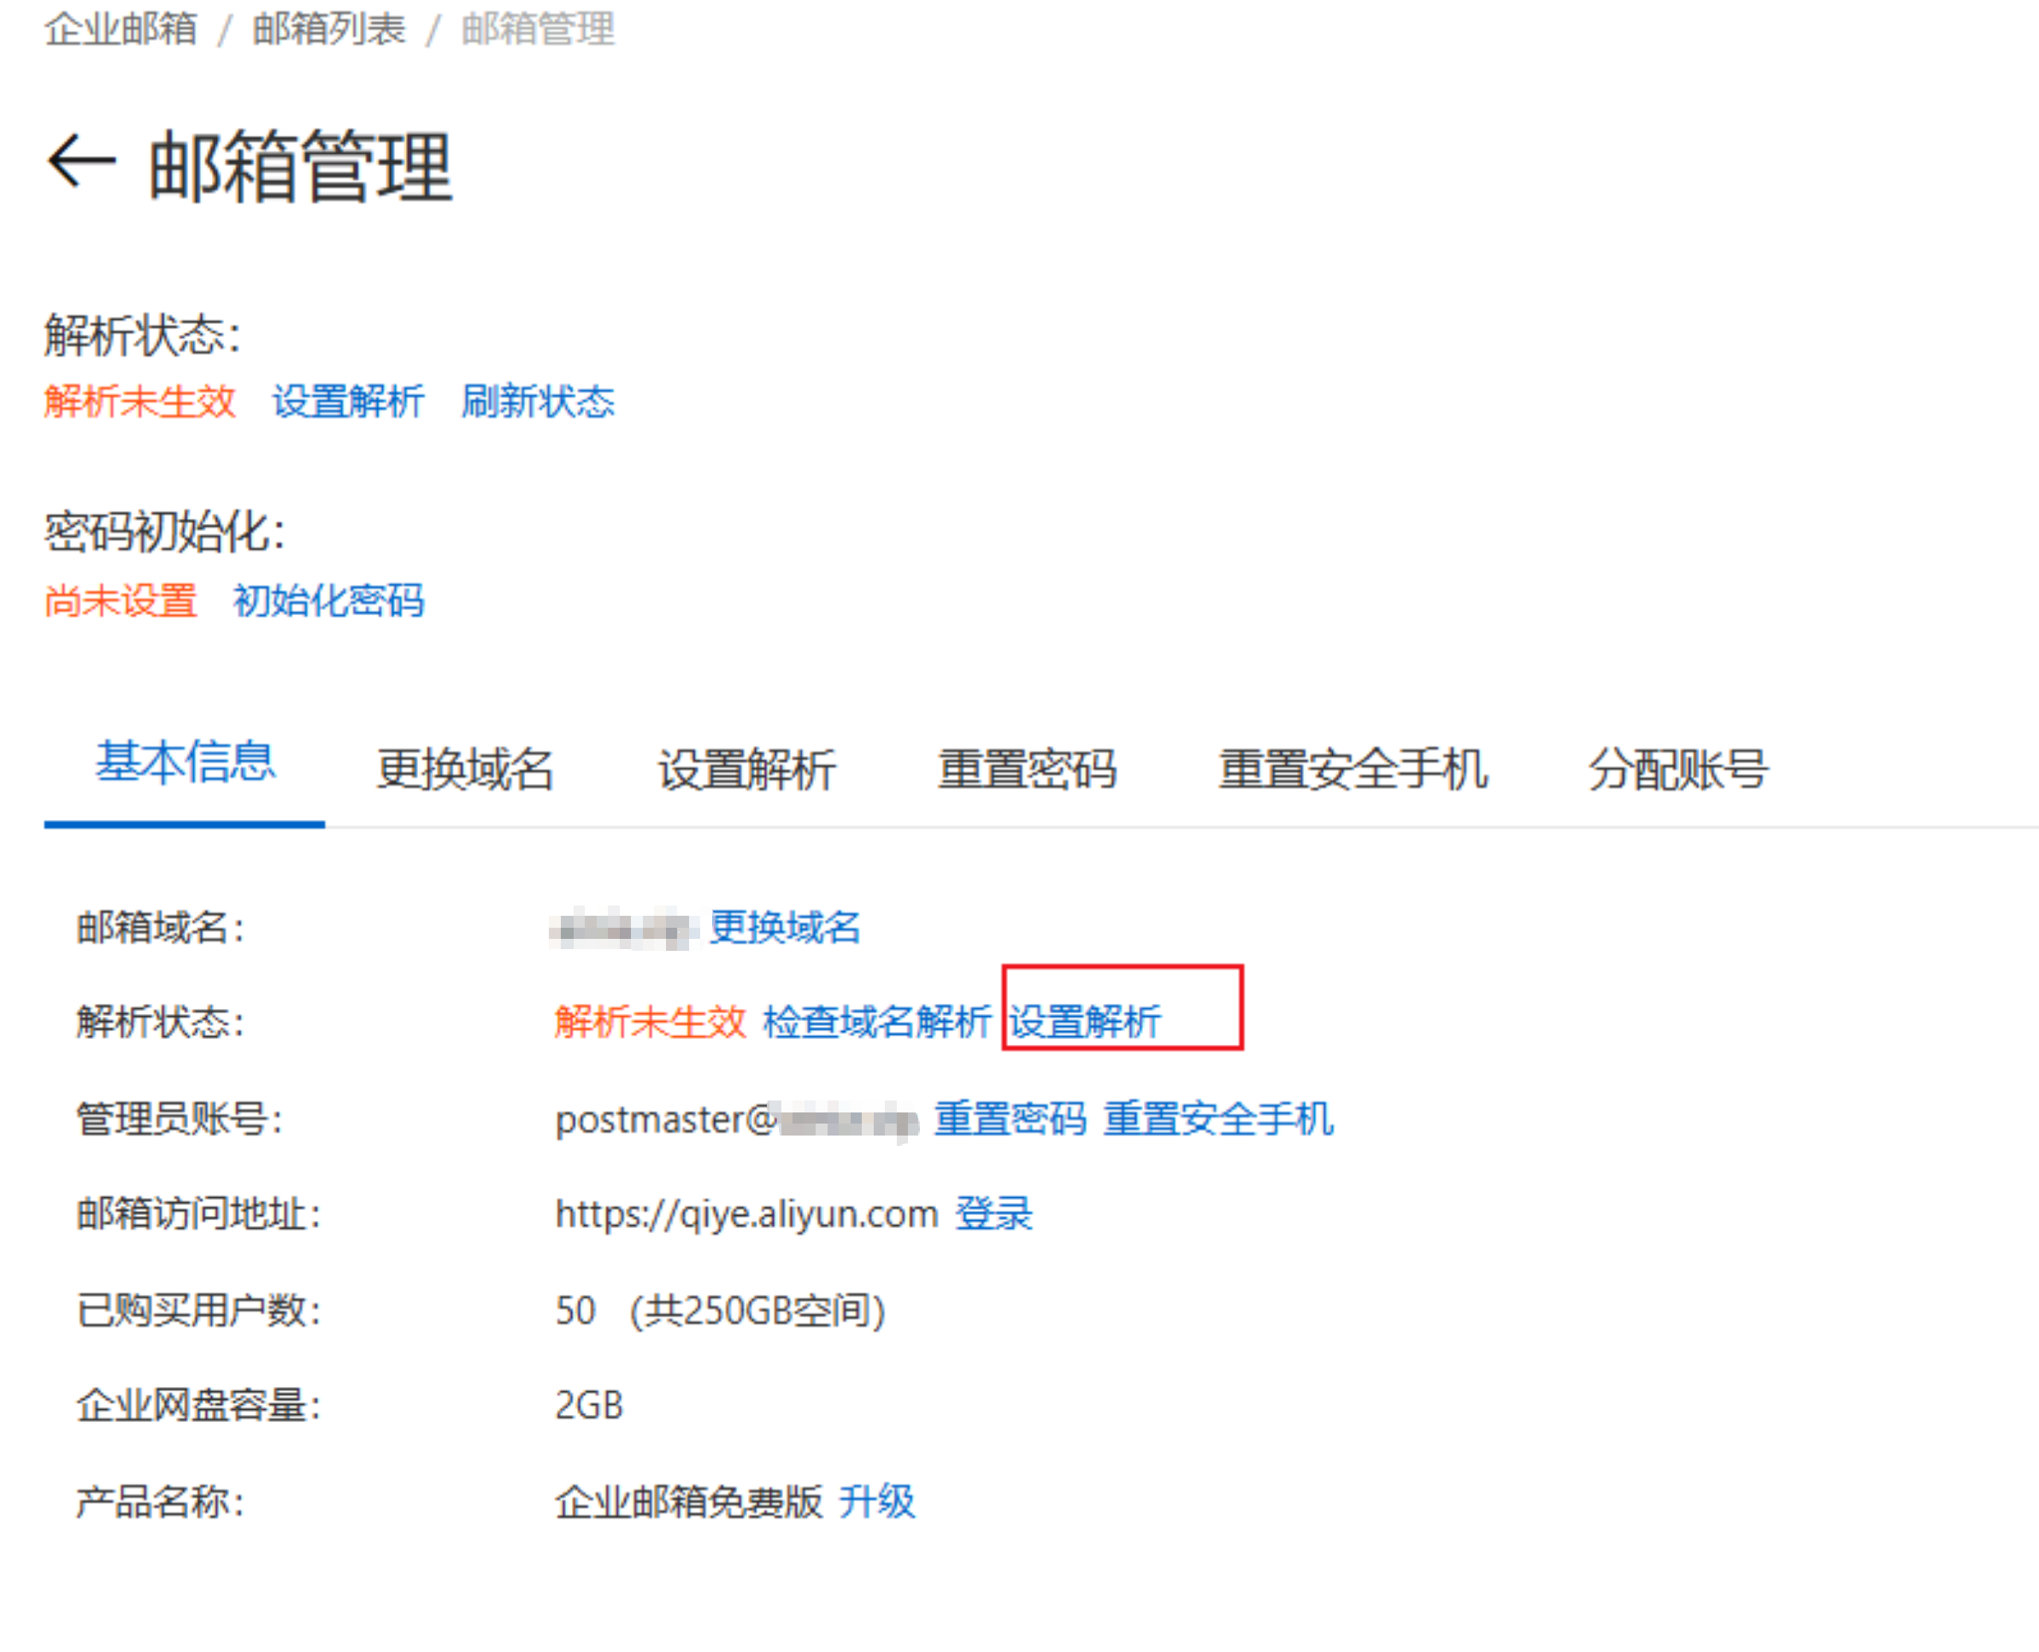Click the orange 解析未生效 text under the top 解析状态 heading
Viewport: 2039px width, 1652px height.
(x=138, y=402)
